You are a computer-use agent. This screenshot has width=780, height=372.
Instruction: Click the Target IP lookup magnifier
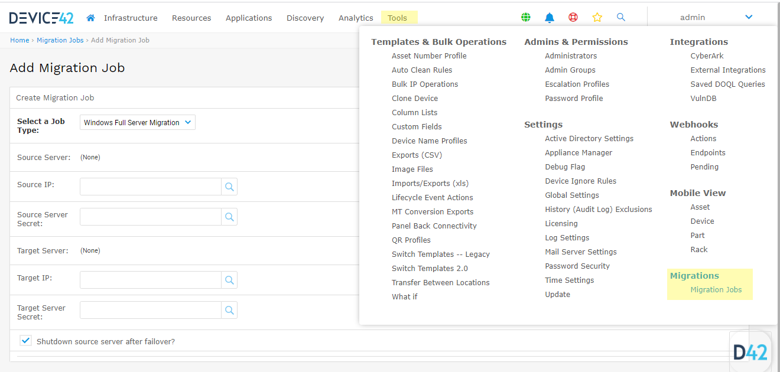pos(229,280)
